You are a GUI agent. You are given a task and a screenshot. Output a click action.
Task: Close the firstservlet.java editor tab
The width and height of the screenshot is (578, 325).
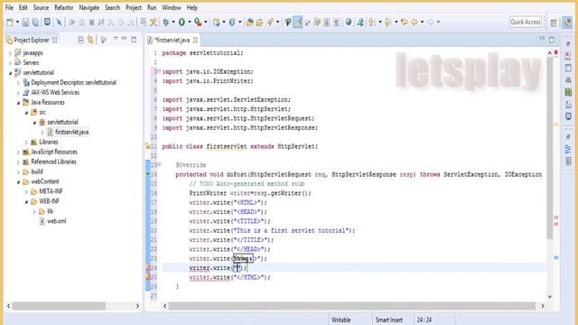pyautogui.click(x=195, y=40)
